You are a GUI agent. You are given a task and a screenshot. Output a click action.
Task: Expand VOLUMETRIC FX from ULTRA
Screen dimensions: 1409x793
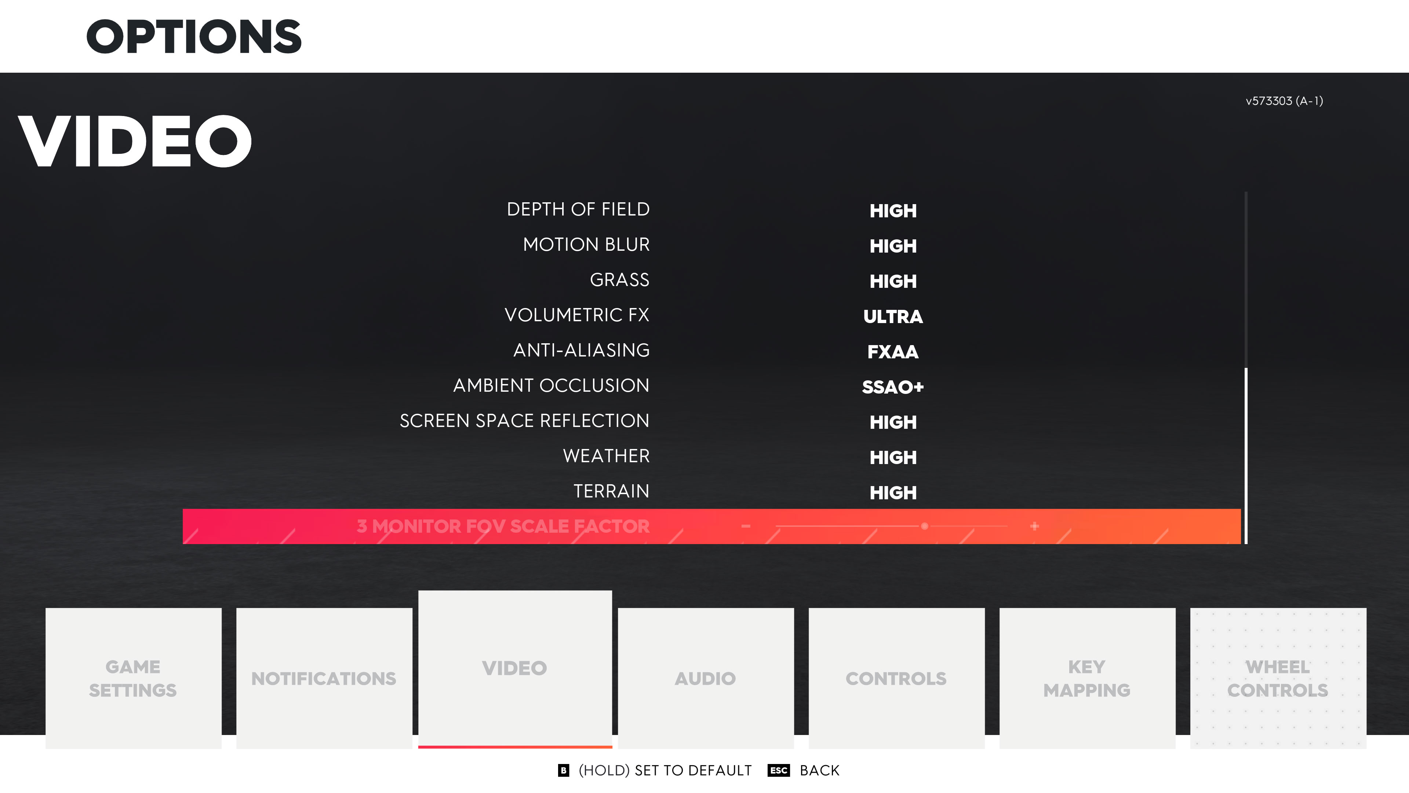click(x=891, y=316)
